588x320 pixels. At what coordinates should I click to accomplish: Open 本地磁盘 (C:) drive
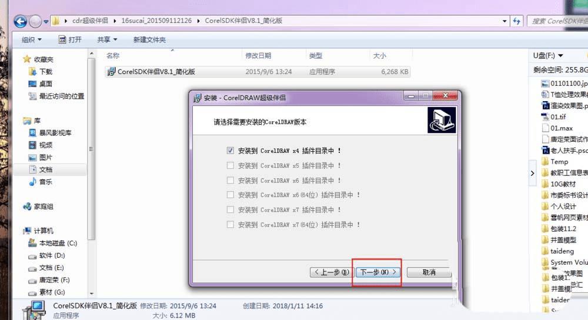[53, 243]
